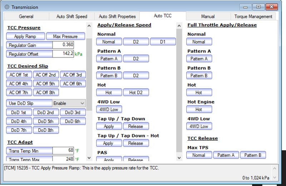Edit the Regulator Offset value field
The image size is (286, 186).
pyautogui.click(x=63, y=54)
